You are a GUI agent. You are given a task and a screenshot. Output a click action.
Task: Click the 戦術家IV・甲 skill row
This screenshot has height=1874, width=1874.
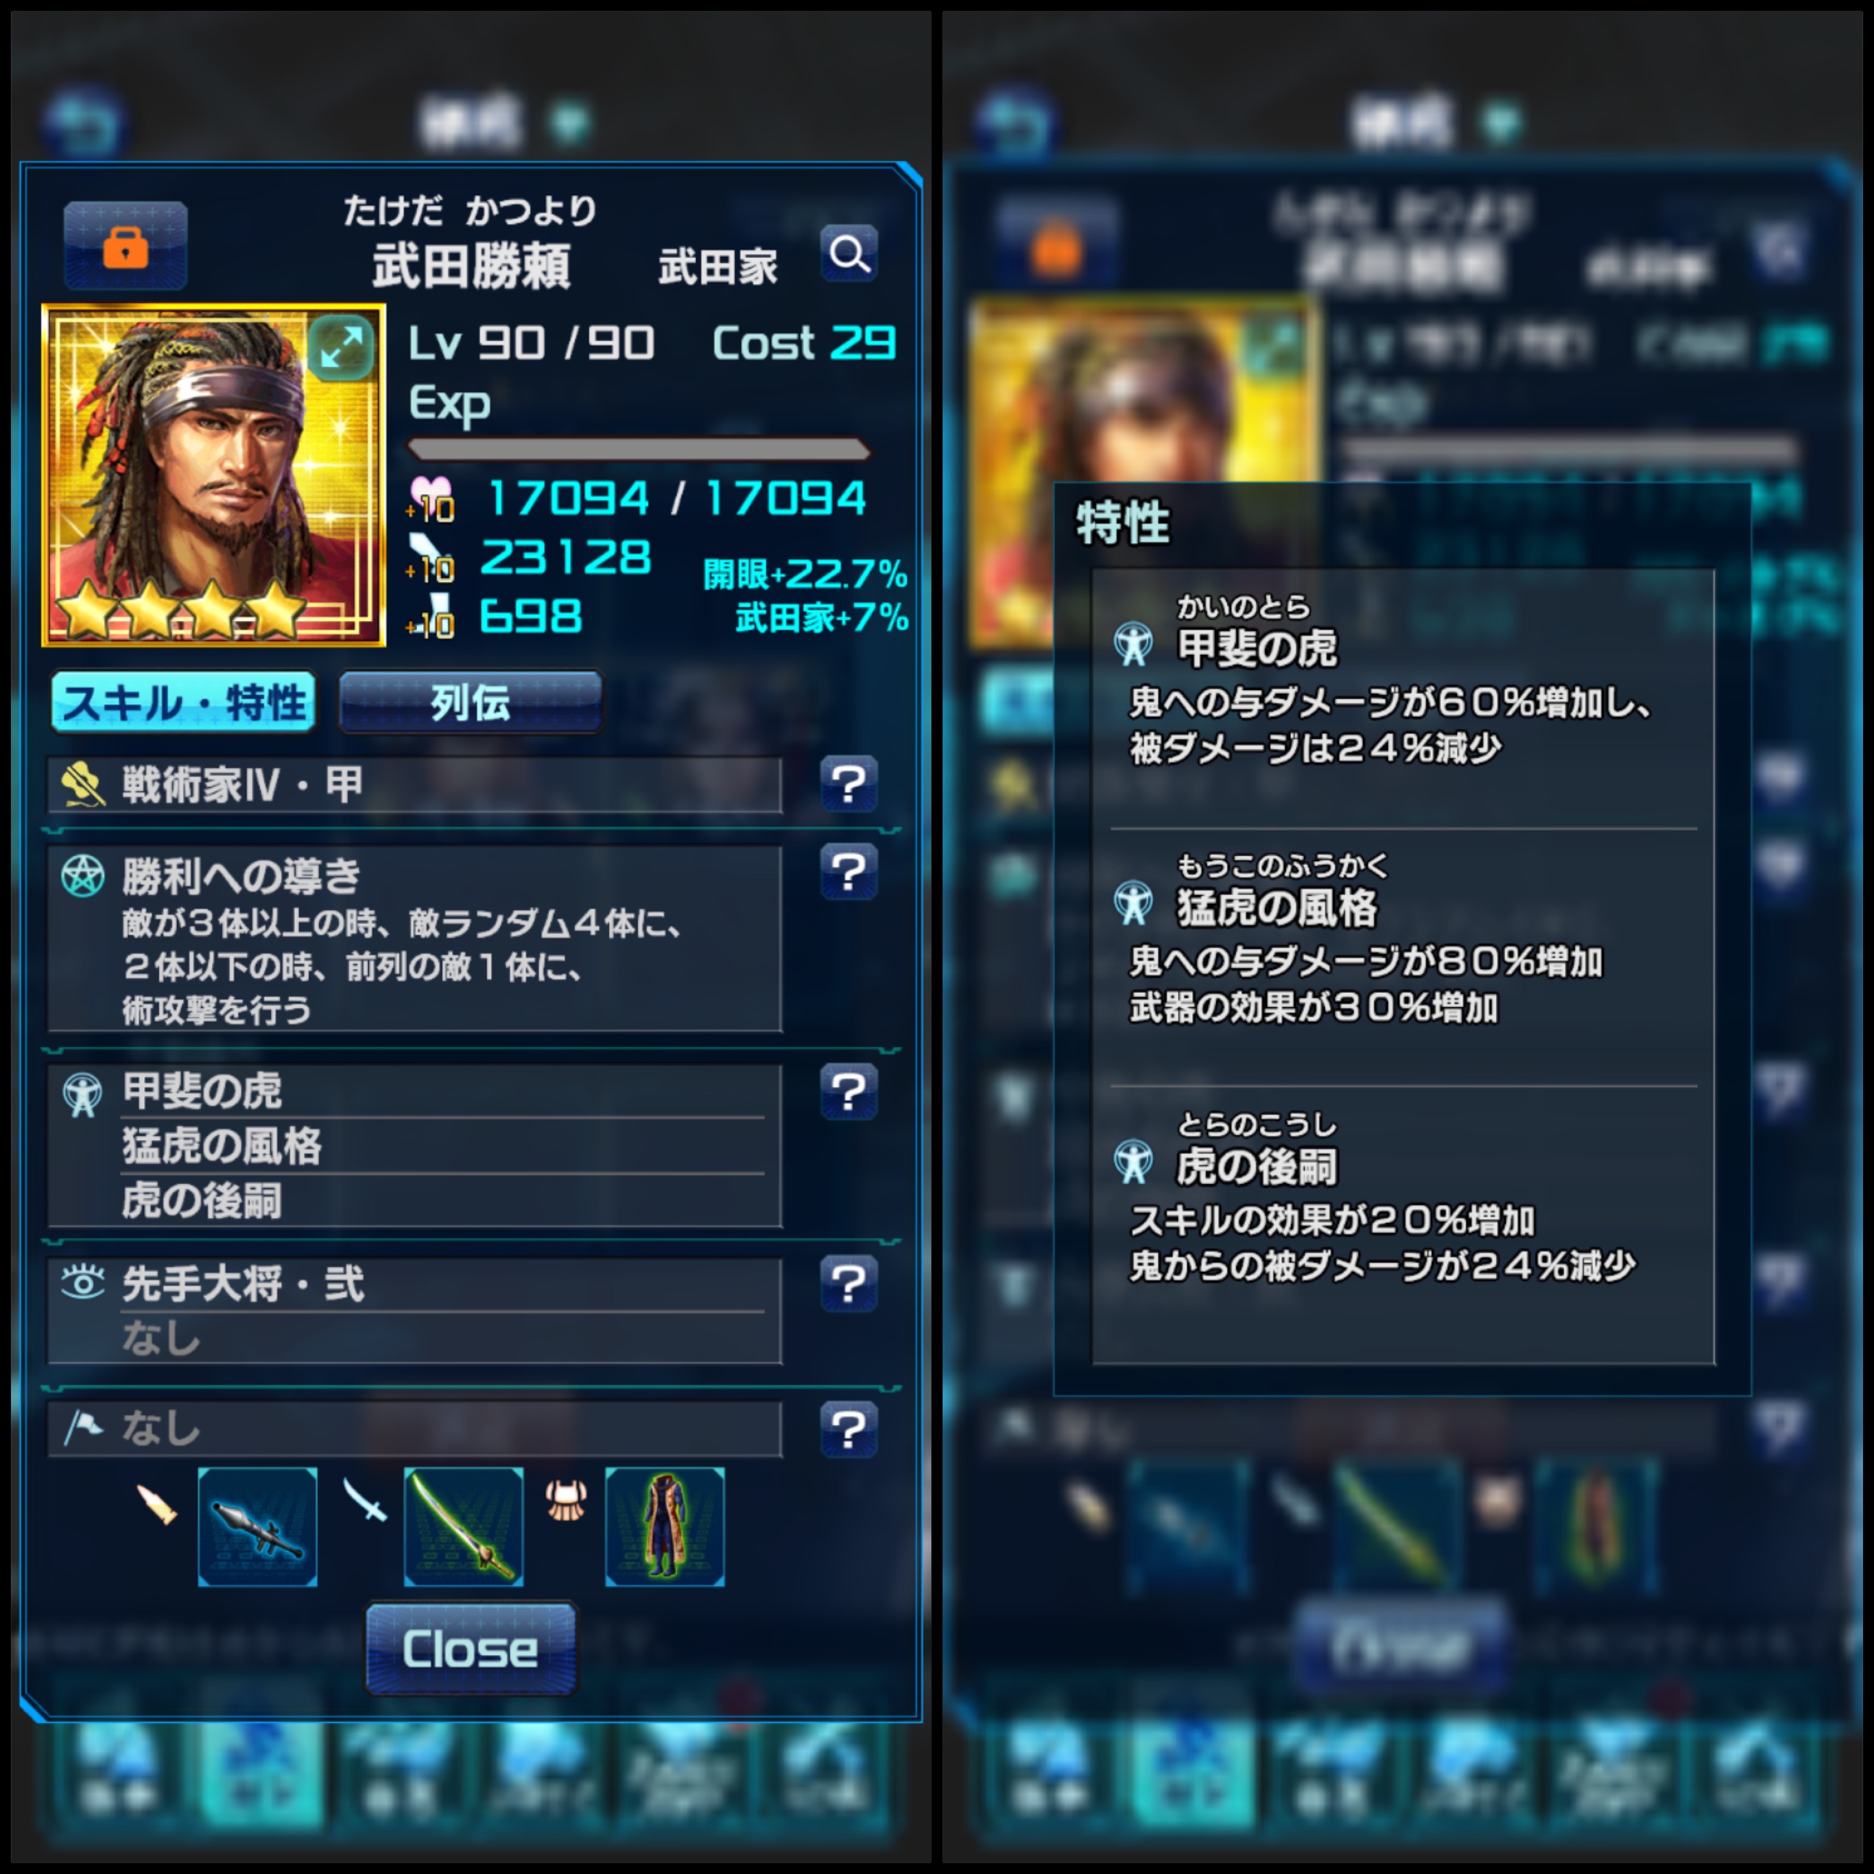415,785
